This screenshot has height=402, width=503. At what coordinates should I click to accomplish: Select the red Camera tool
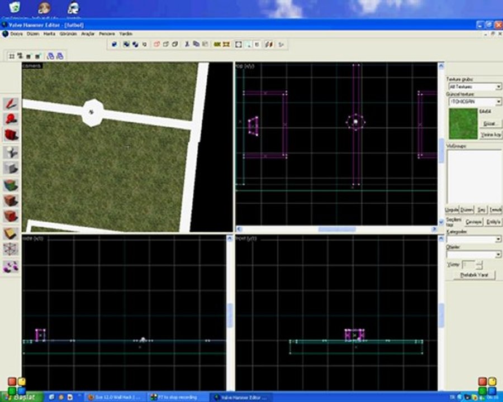click(11, 135)
